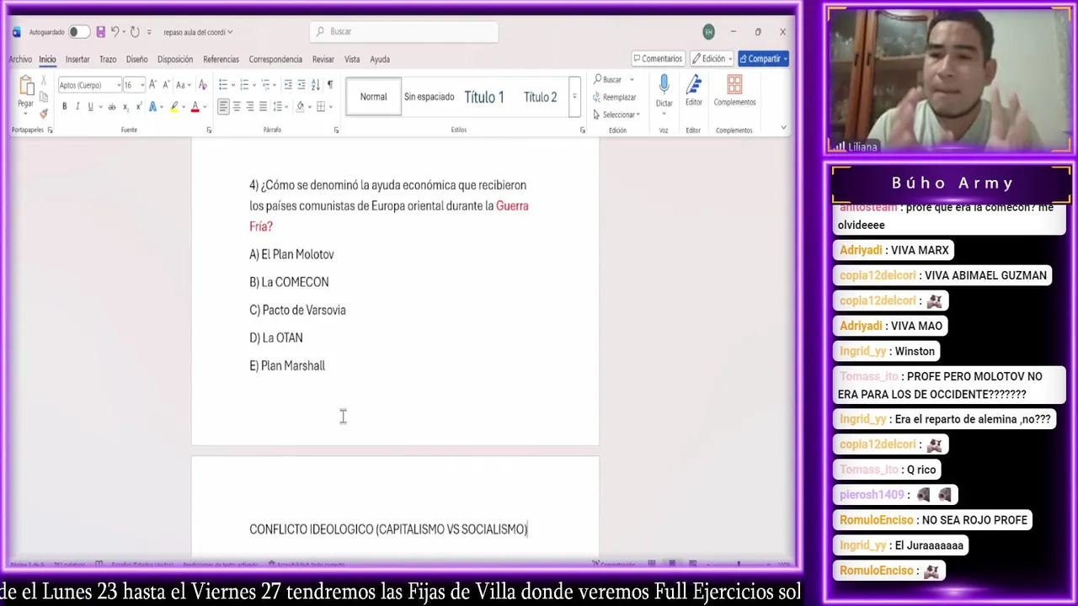The height and width of the screenshot is (606, 1078).
Task: Sort the selected text alphabetically
Action: (315, 85)
